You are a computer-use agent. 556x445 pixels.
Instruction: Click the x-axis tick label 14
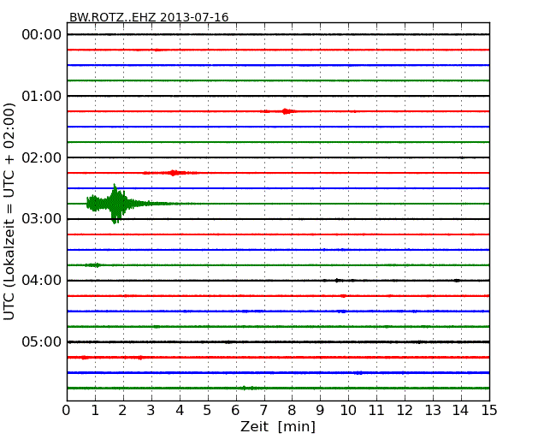(460, 411)
